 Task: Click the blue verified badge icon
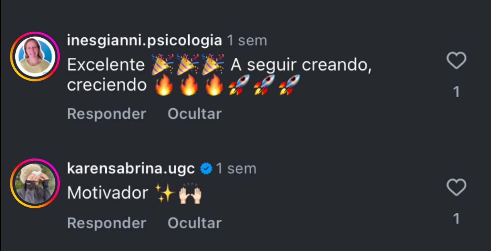[x=206, y=169]
